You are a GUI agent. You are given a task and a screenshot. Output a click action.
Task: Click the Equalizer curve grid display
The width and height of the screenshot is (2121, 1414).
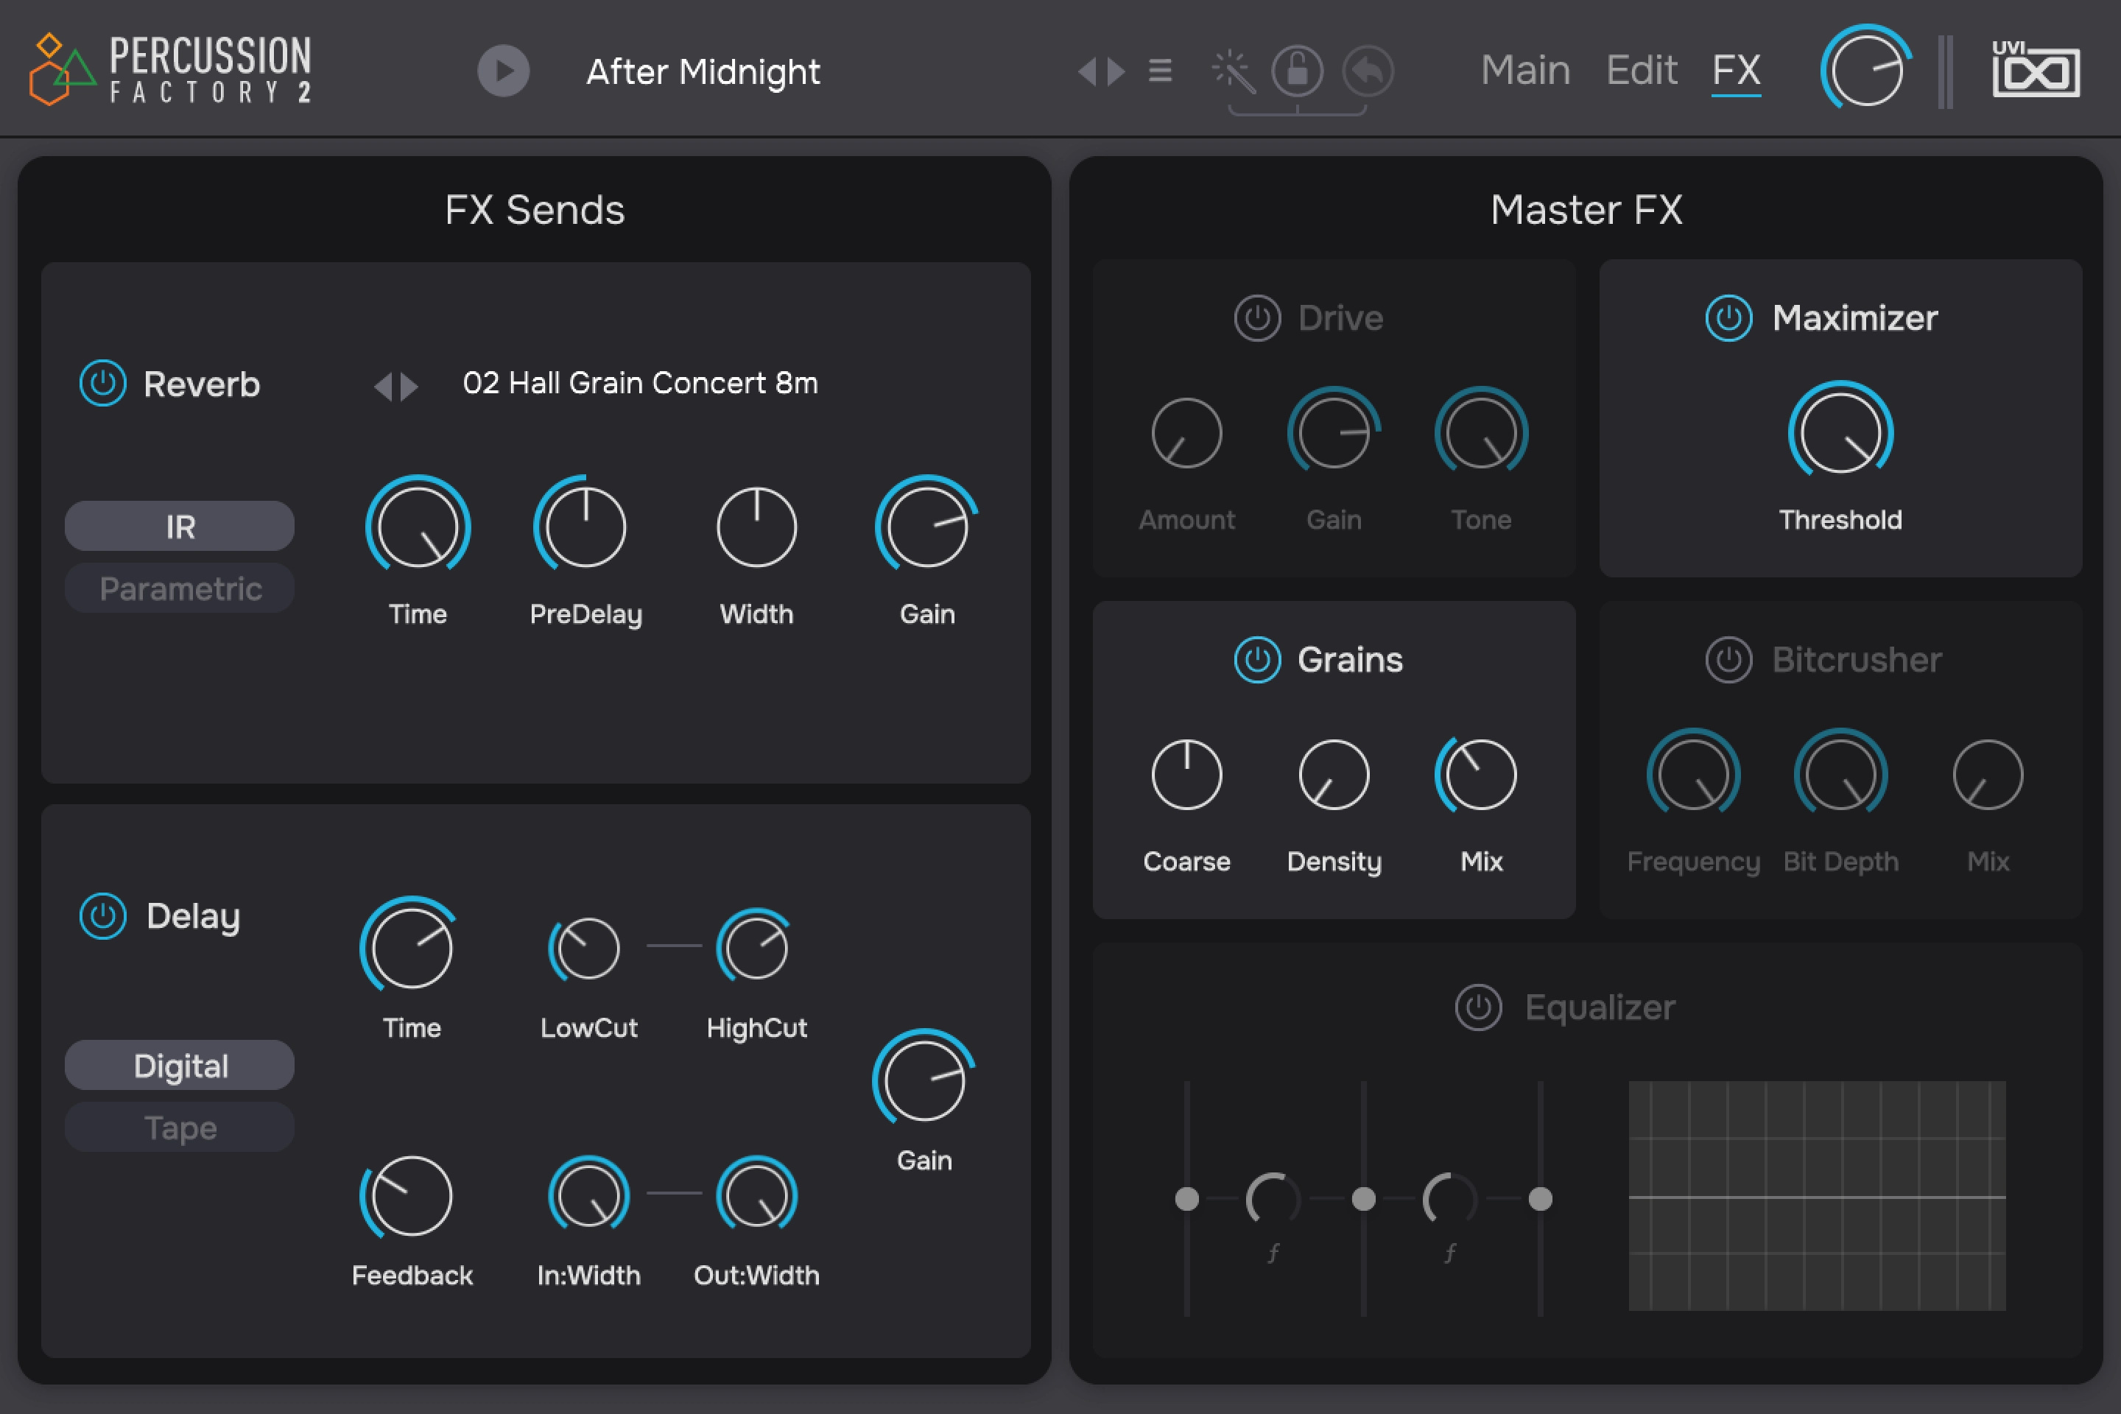coord(1817,1196)
